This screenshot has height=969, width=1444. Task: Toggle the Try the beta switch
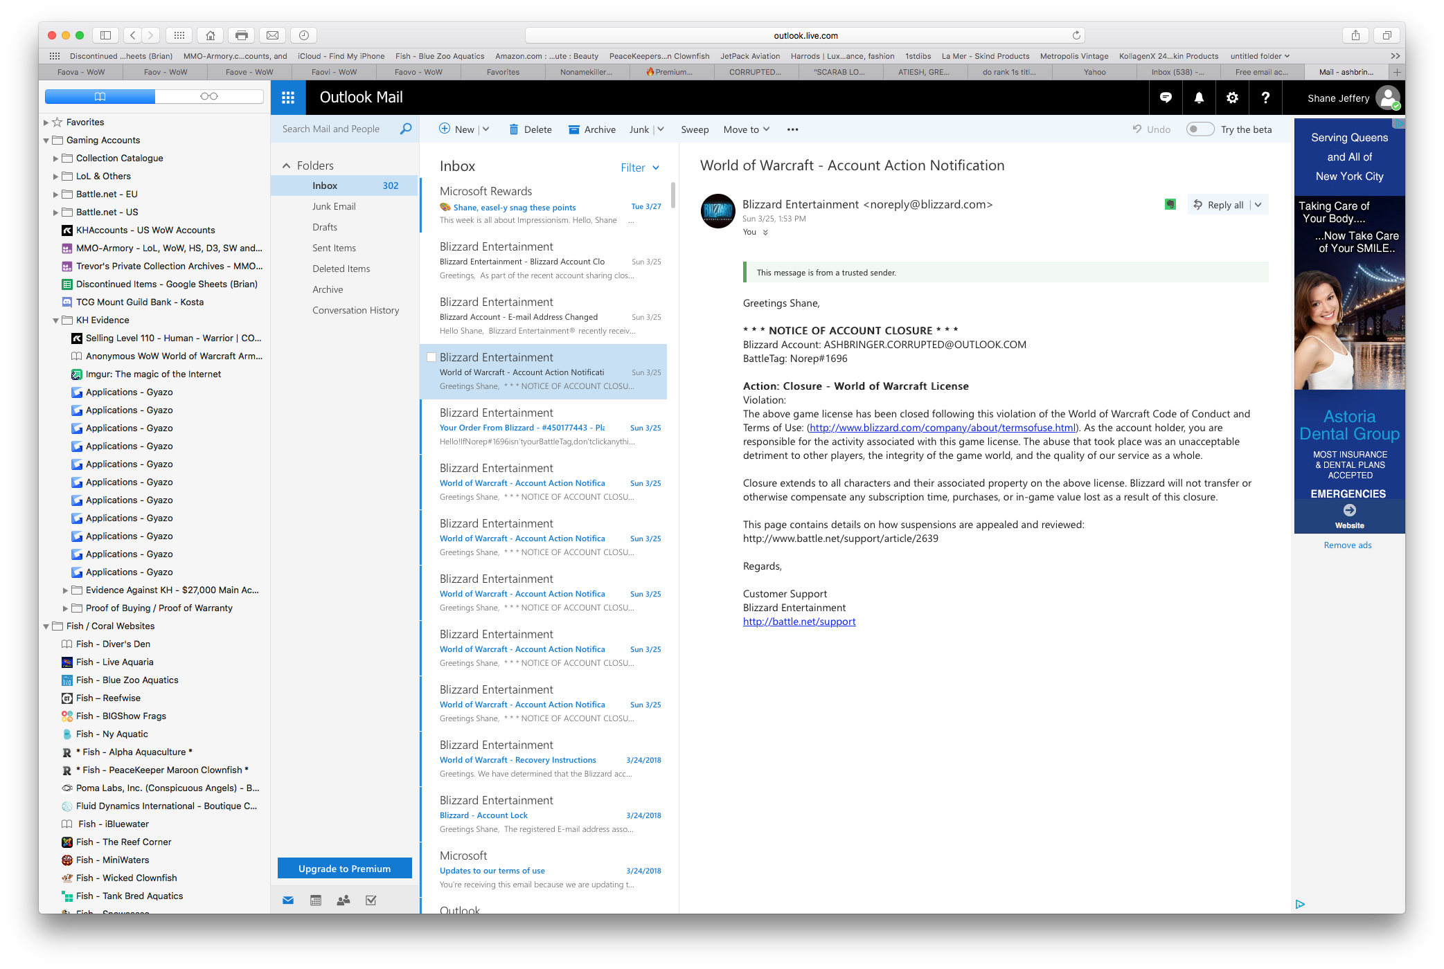(1200, 129)
